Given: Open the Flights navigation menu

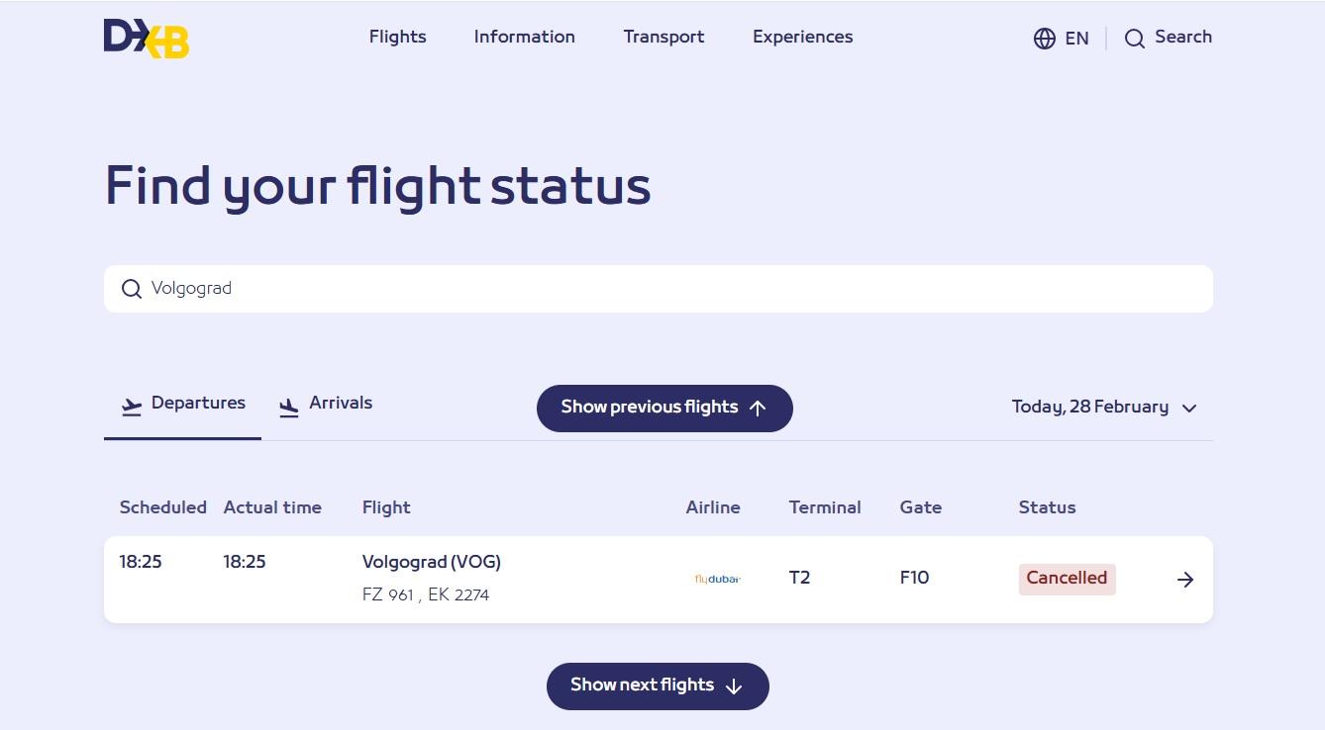Looking at the screenshot, I should [x=397, y=37].
